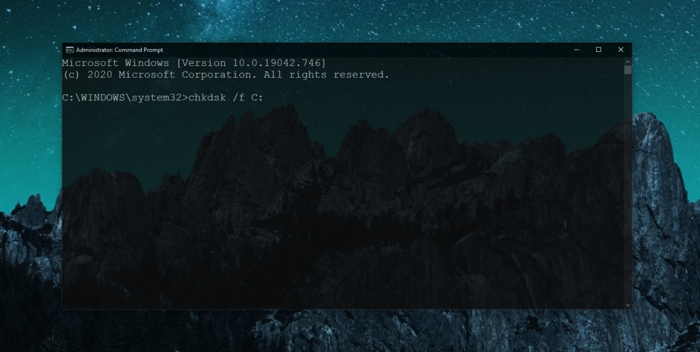Screen dimensions: 700x352
Task: Maximize the Command Prompt window
Action: (x=598, y=50)
